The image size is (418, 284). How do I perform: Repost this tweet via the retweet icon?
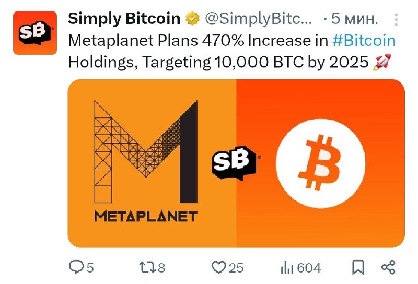[x=147, y=267]
